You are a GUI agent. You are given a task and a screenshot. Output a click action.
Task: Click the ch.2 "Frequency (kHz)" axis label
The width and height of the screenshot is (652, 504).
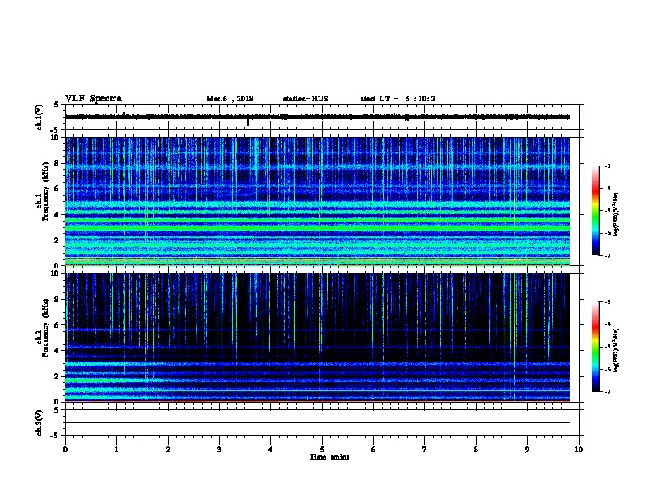pyautogui.click(x=45, y=328)
